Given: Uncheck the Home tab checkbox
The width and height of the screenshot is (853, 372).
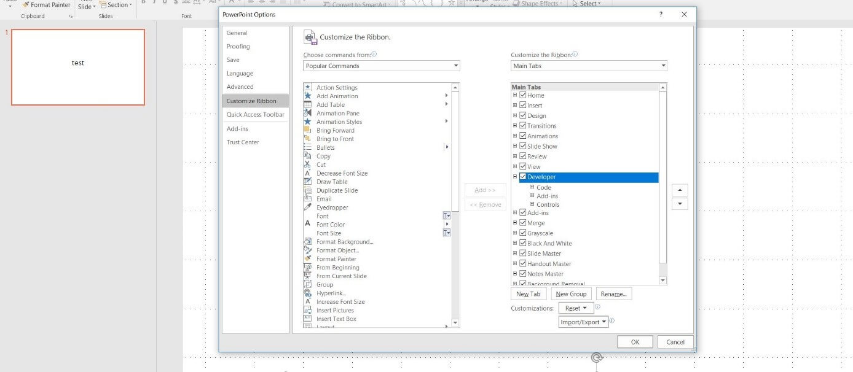Looking at the screenshot, I should tap(523, 95).
